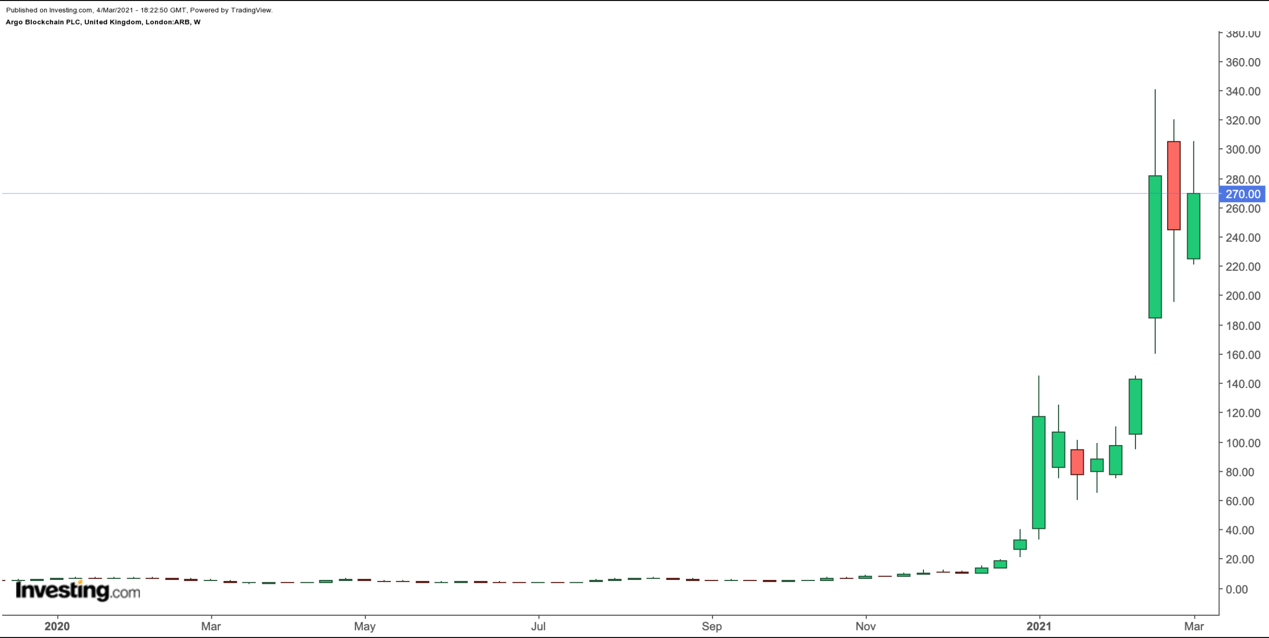
Task: Click the Mar label after 2021
Action: point(1194,627)
